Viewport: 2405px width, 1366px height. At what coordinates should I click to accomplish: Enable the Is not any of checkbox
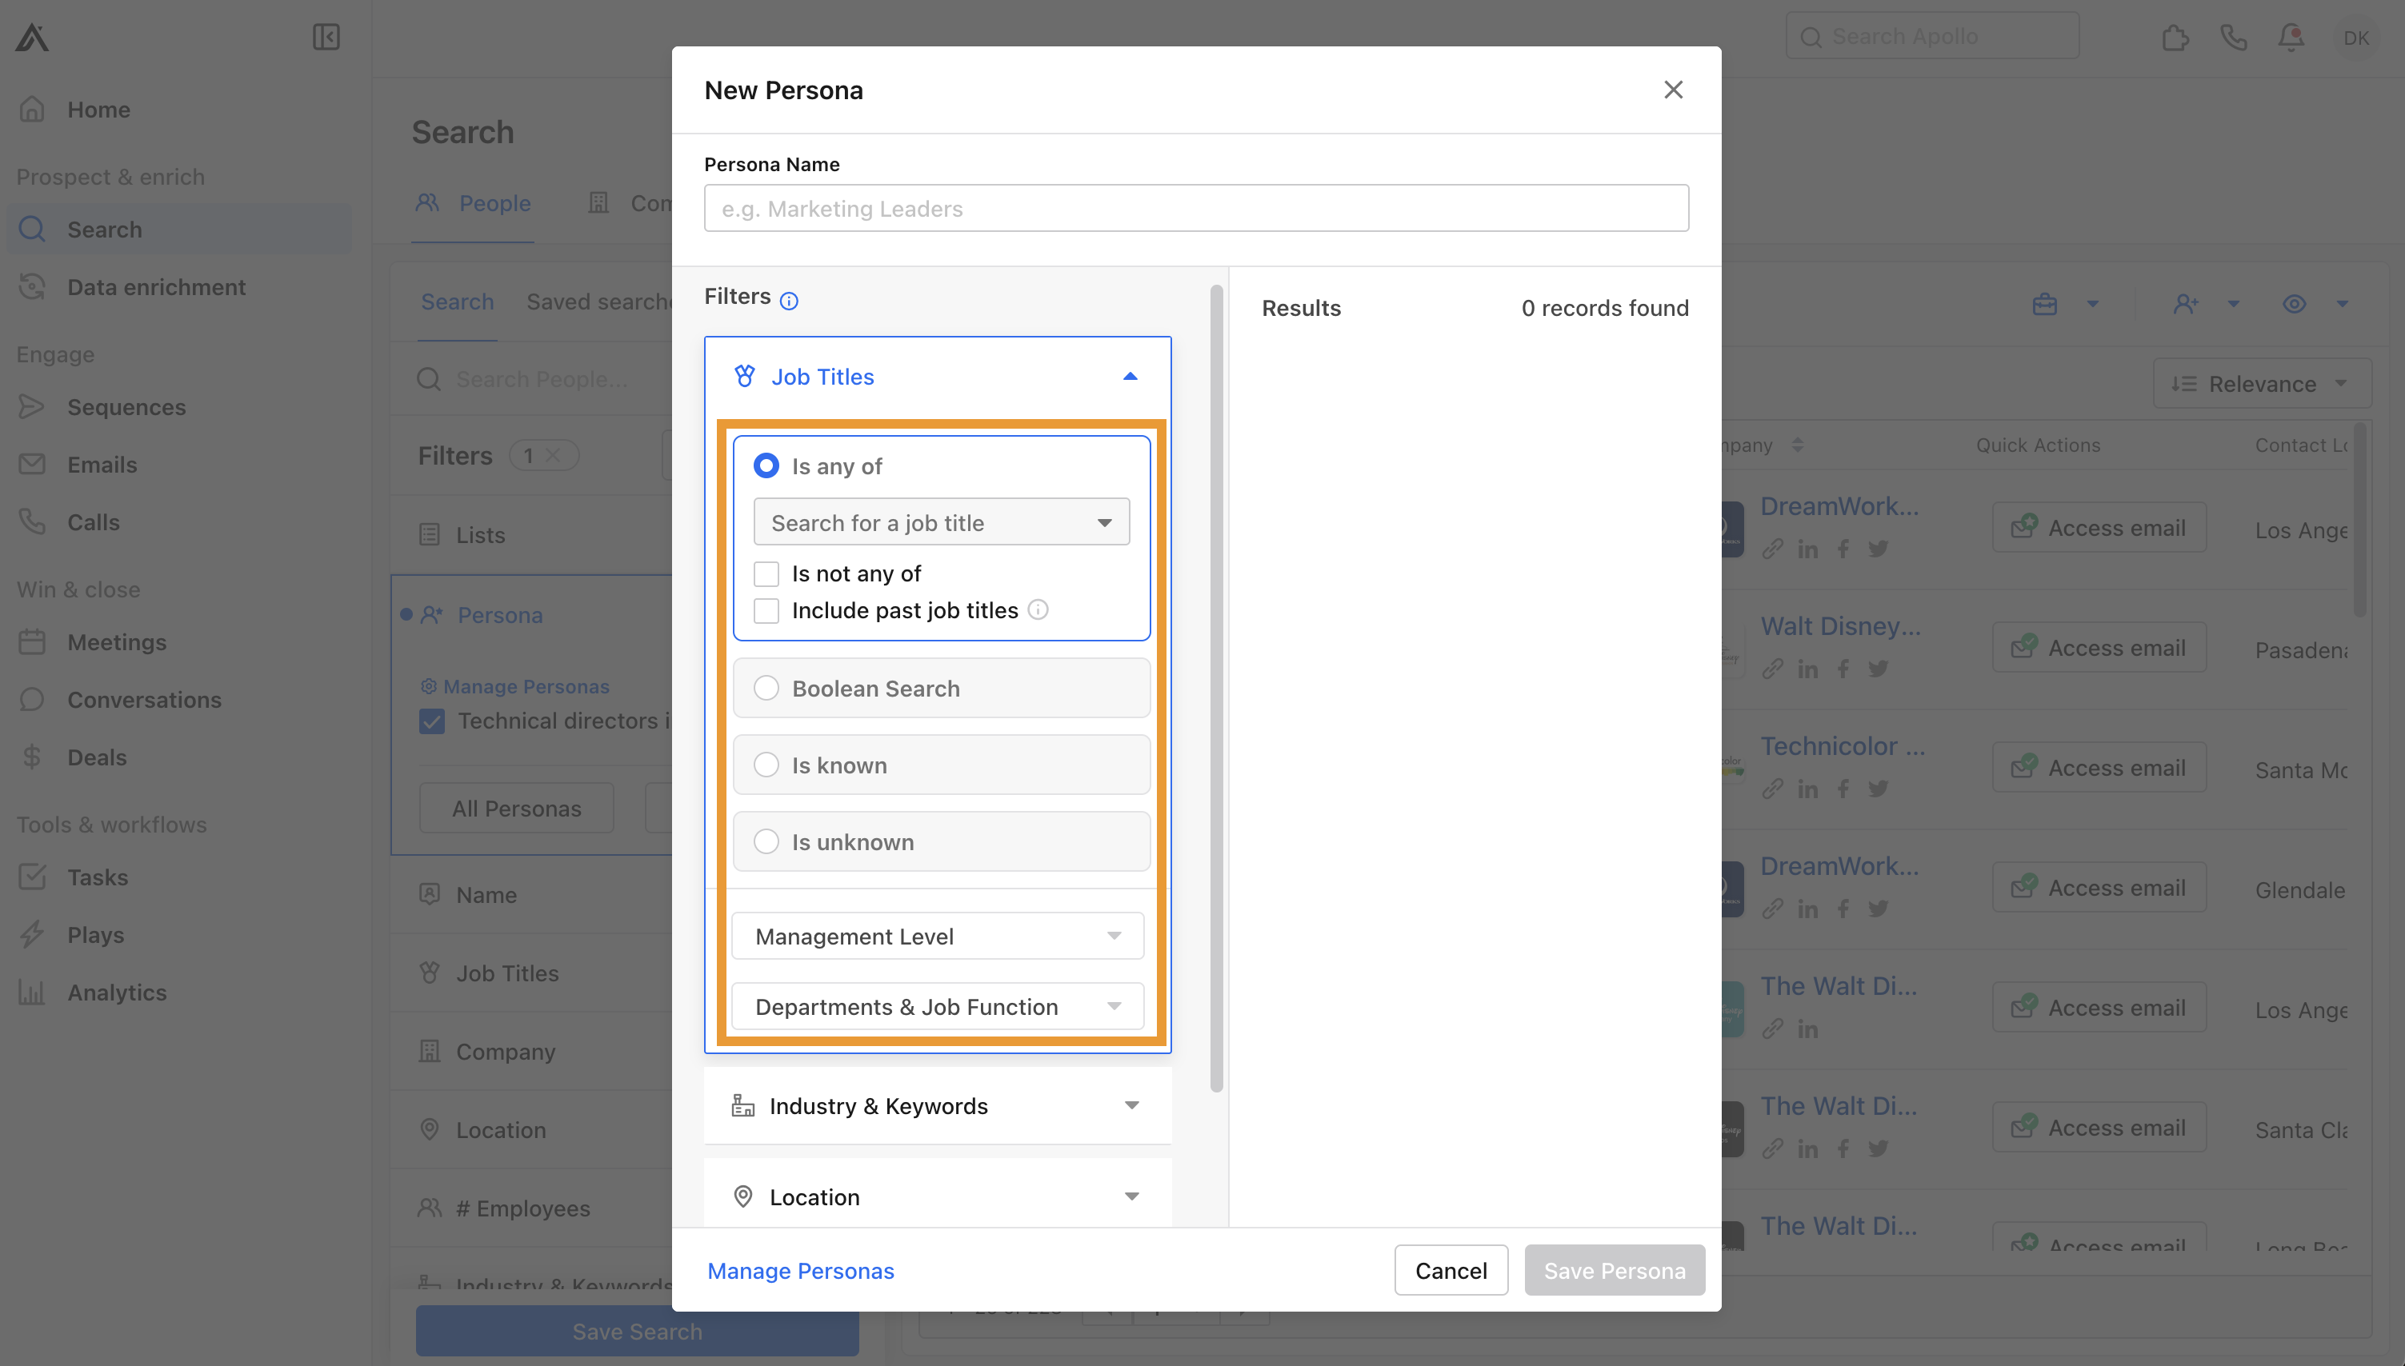pos(766,573)
